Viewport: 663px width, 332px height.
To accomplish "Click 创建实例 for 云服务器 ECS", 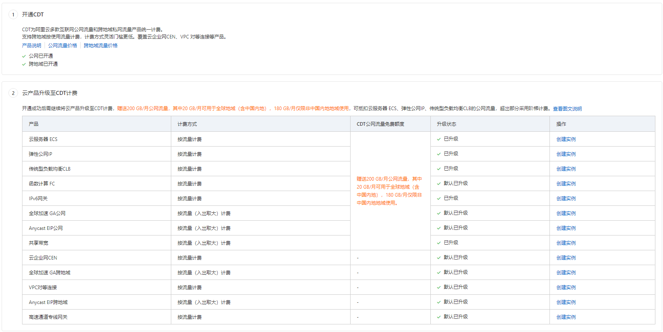I will tap(566, 139).
